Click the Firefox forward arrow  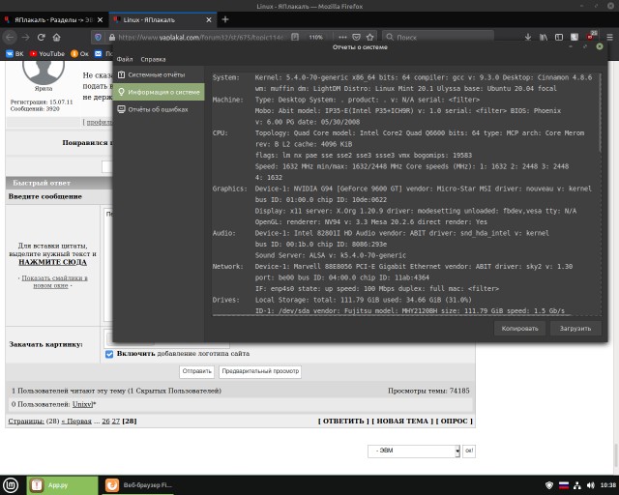click(26, 37)
